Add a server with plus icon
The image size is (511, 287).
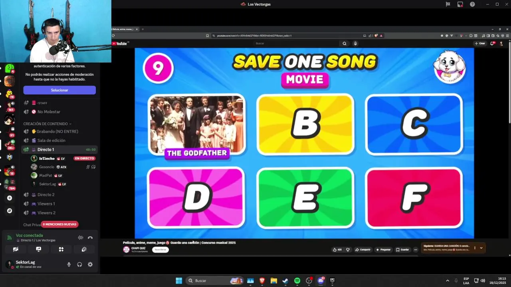tap(9, 198)
